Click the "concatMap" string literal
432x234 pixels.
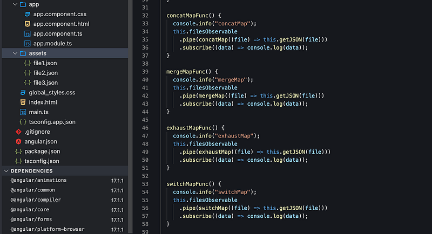(232, 24)
